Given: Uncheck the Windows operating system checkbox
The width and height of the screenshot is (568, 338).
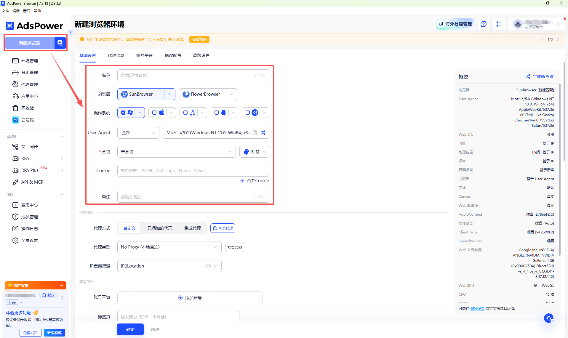Looking at the screenshot, I should pyautogui.click(x=123, y=113).
